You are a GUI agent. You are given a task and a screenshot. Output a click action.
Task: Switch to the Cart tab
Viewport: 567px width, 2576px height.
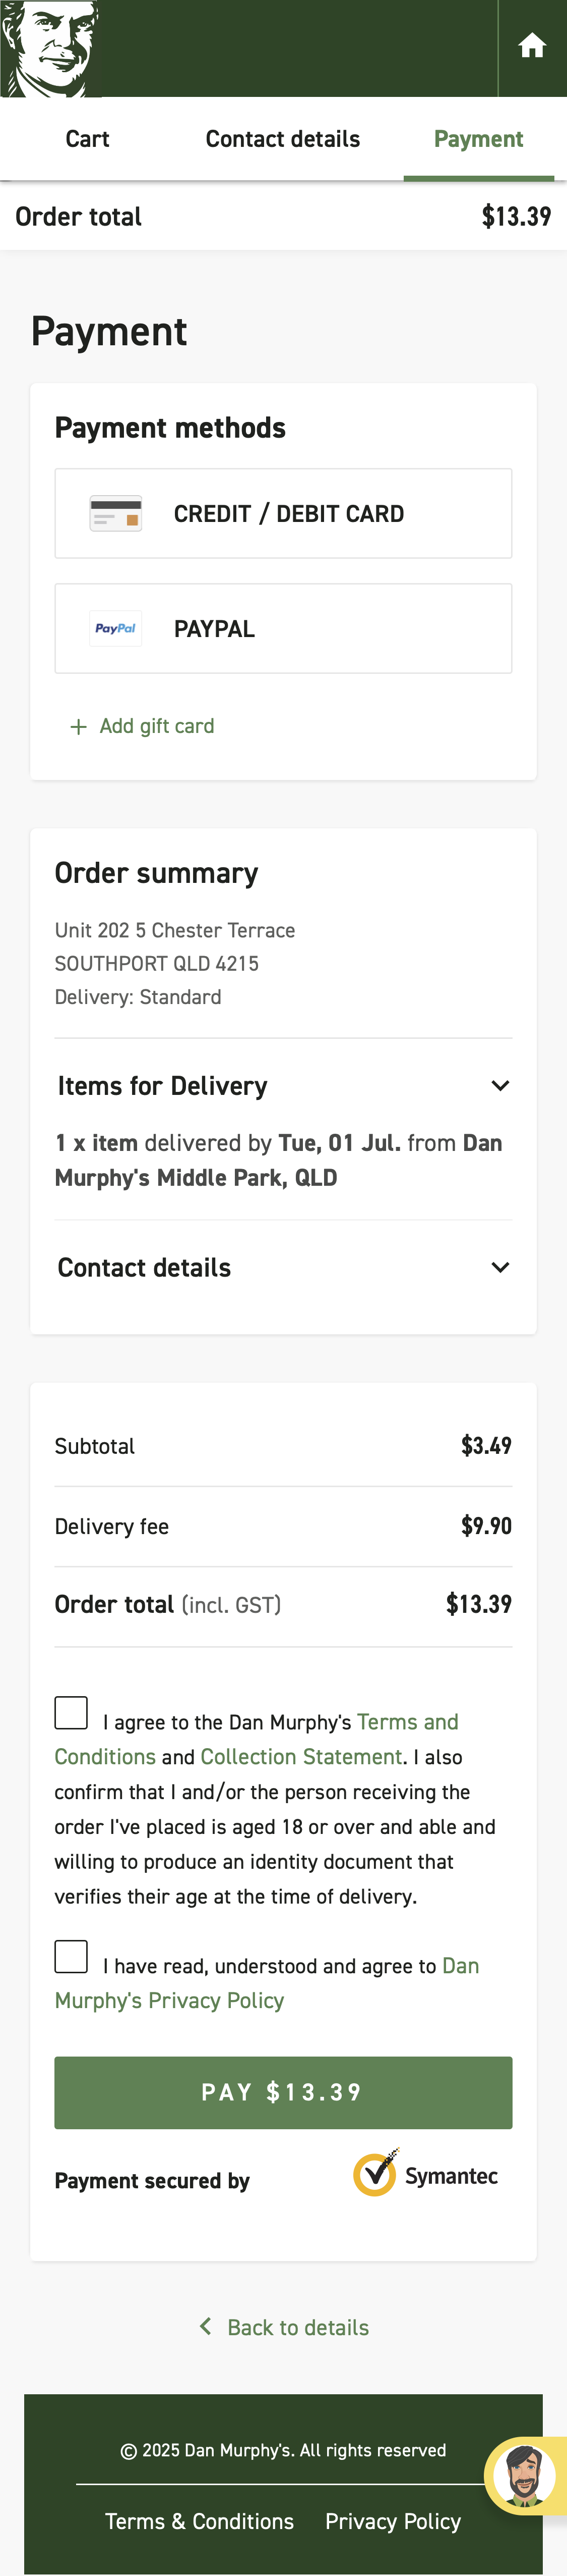(x=87, y=139)
